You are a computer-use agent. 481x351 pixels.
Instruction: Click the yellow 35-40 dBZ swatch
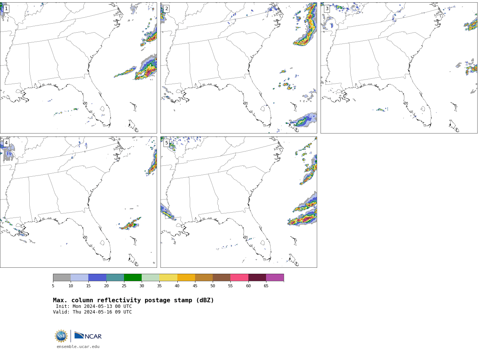tap(168, 277)
